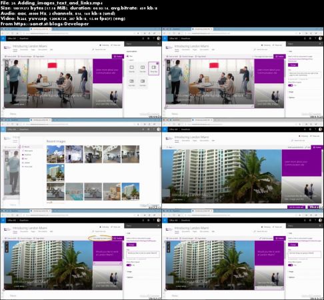Click the site search box in top-left frame
This screenshot has width=324, height=300.
[106, 49]
